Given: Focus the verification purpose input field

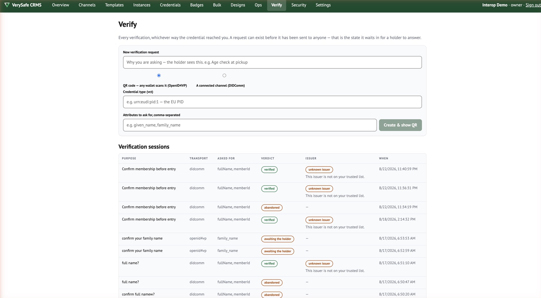Looking at the screenshot, I should point(272,62).
